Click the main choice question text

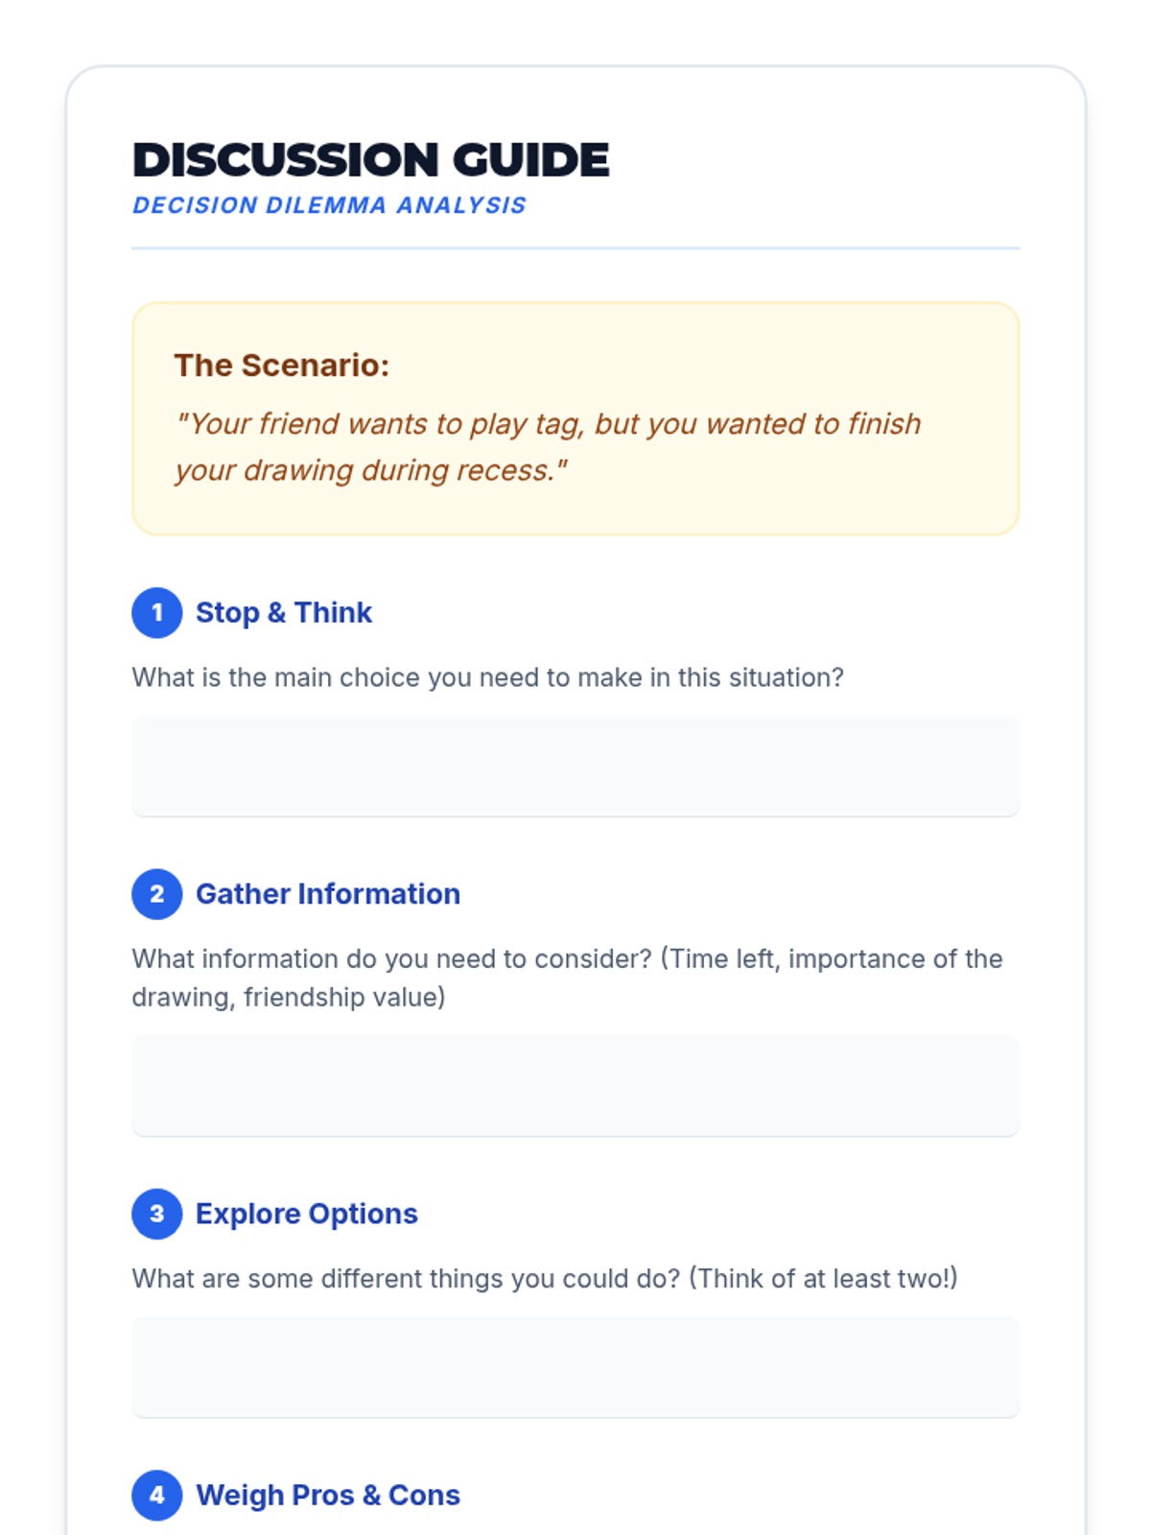click(487, 677)
